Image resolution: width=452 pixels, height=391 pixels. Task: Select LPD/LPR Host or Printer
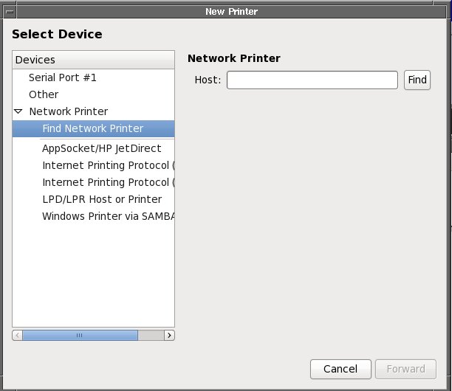coord(101,199)
